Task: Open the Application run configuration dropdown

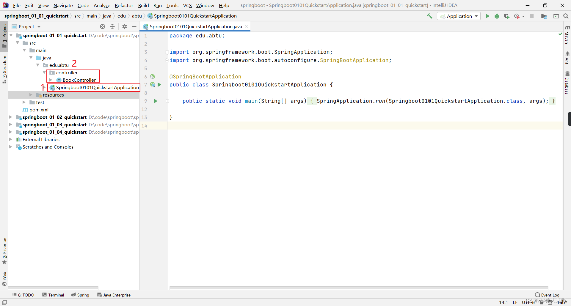Action: (459, 16)
